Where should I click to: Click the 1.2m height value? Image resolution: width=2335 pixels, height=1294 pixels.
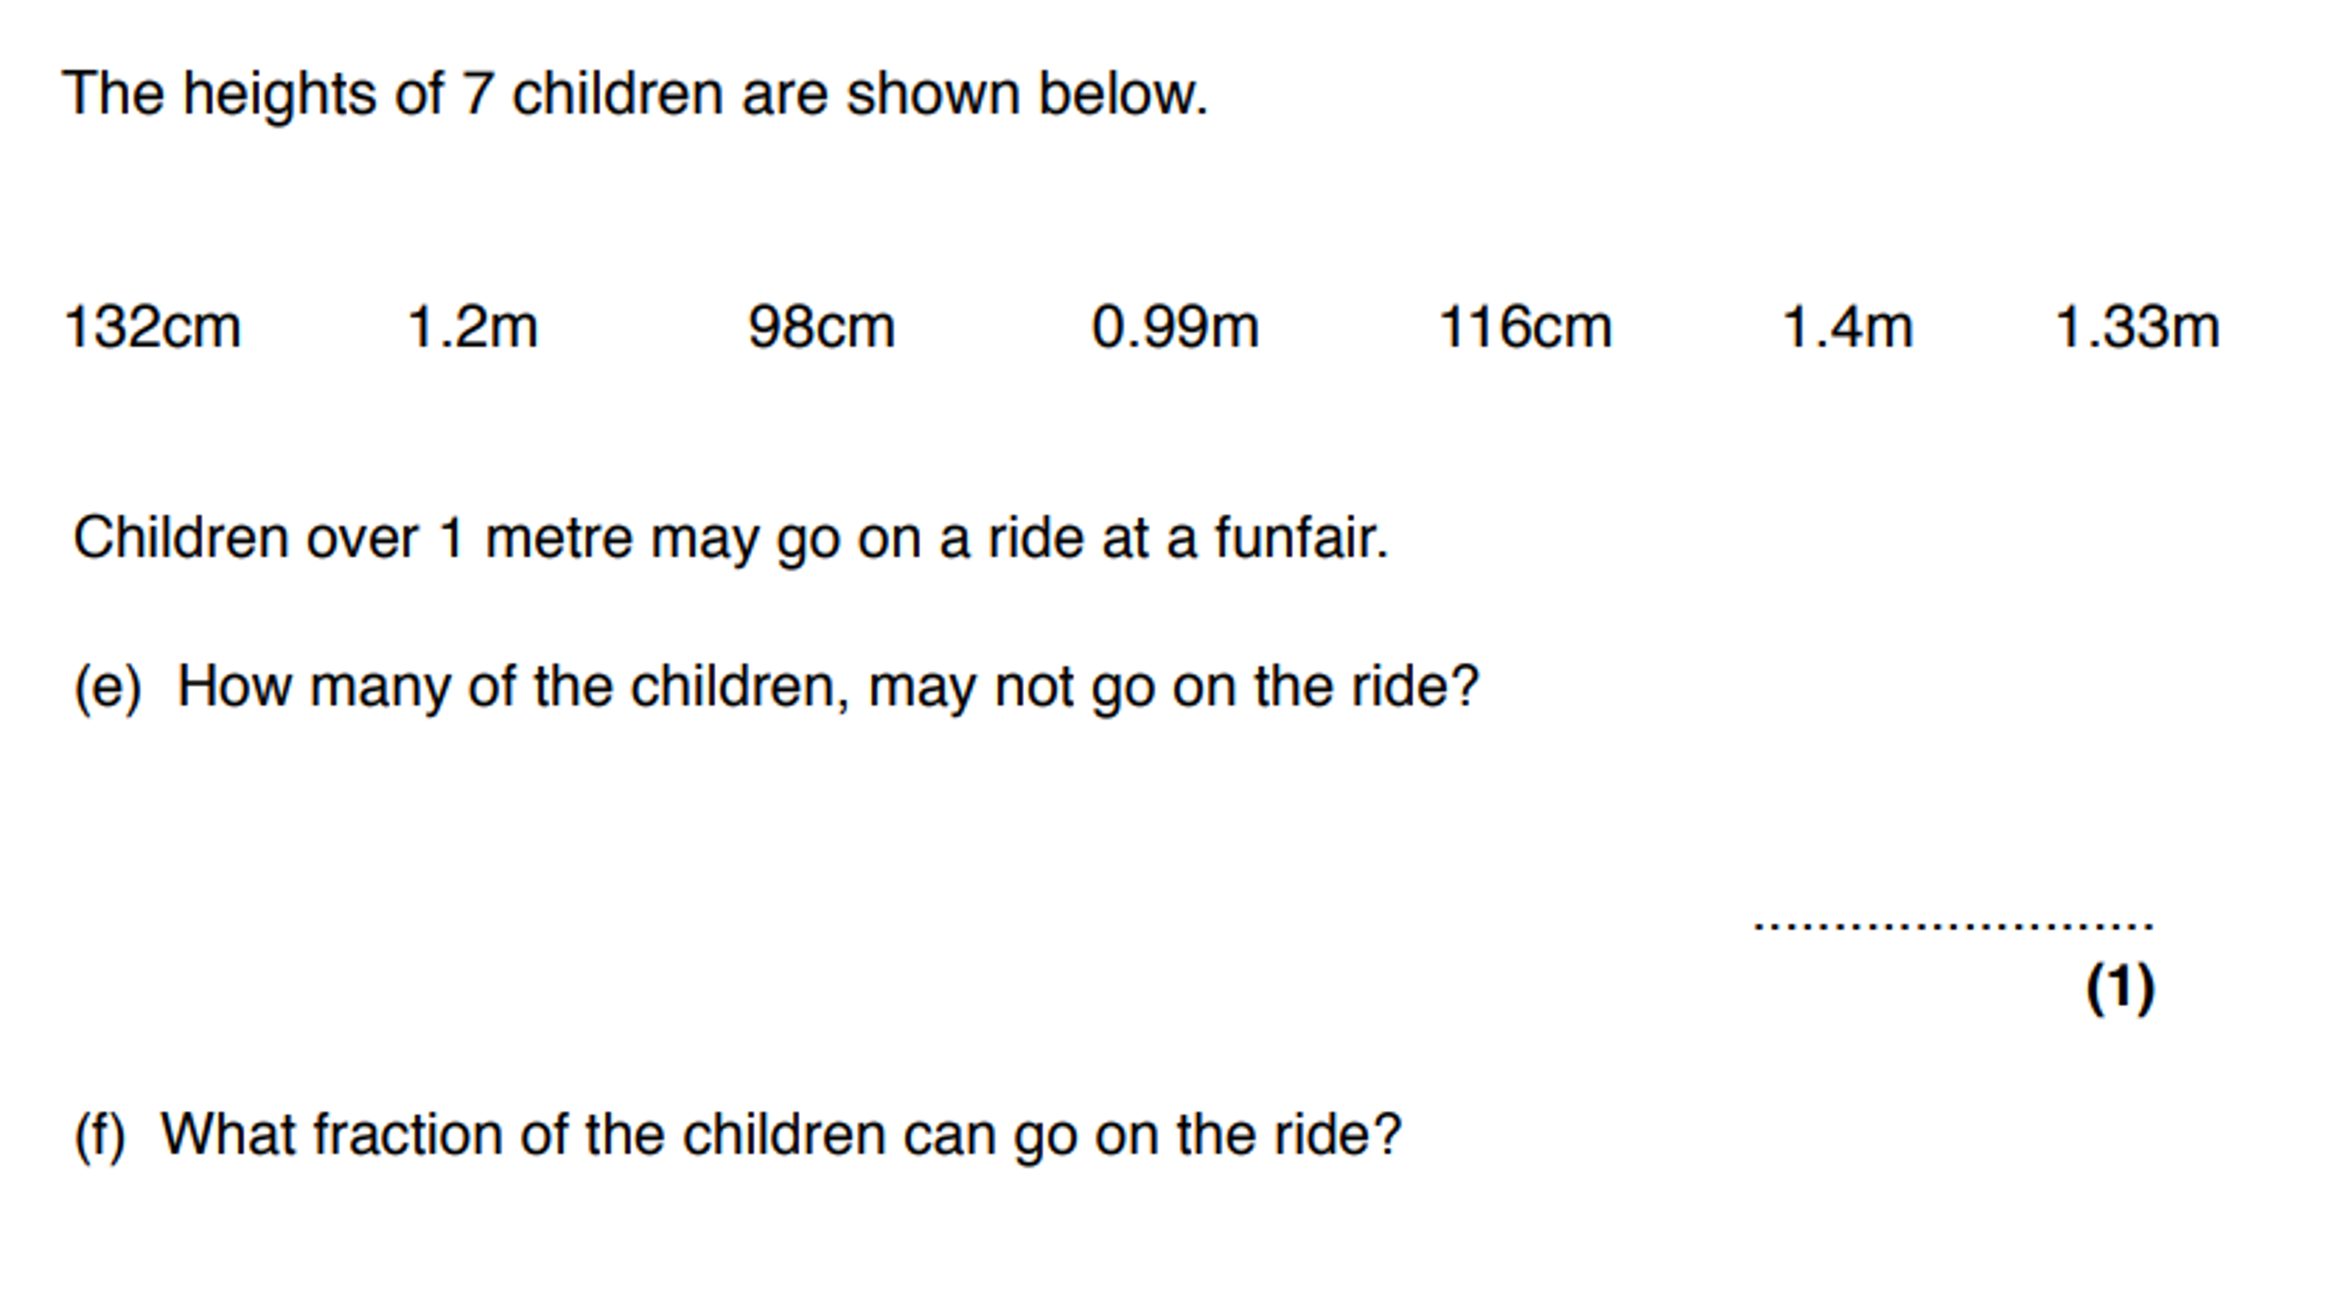click(x=472, y=327)
